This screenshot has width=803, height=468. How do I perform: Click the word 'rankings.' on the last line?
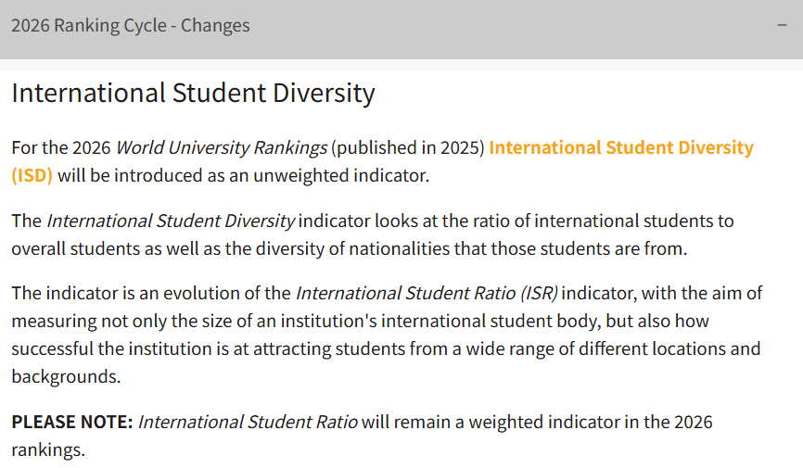48,450
